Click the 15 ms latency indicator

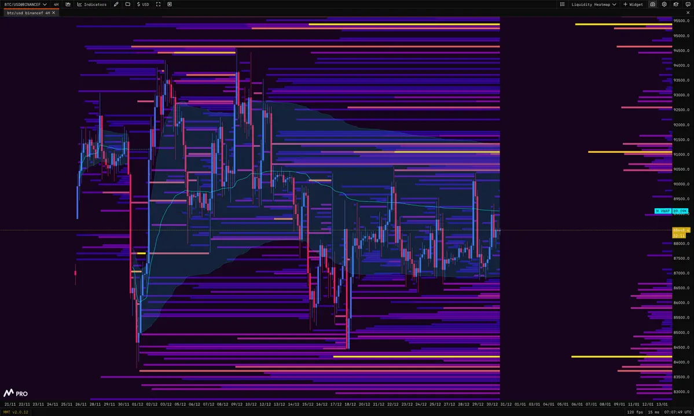pyautogui.click(x=653, y=412)
